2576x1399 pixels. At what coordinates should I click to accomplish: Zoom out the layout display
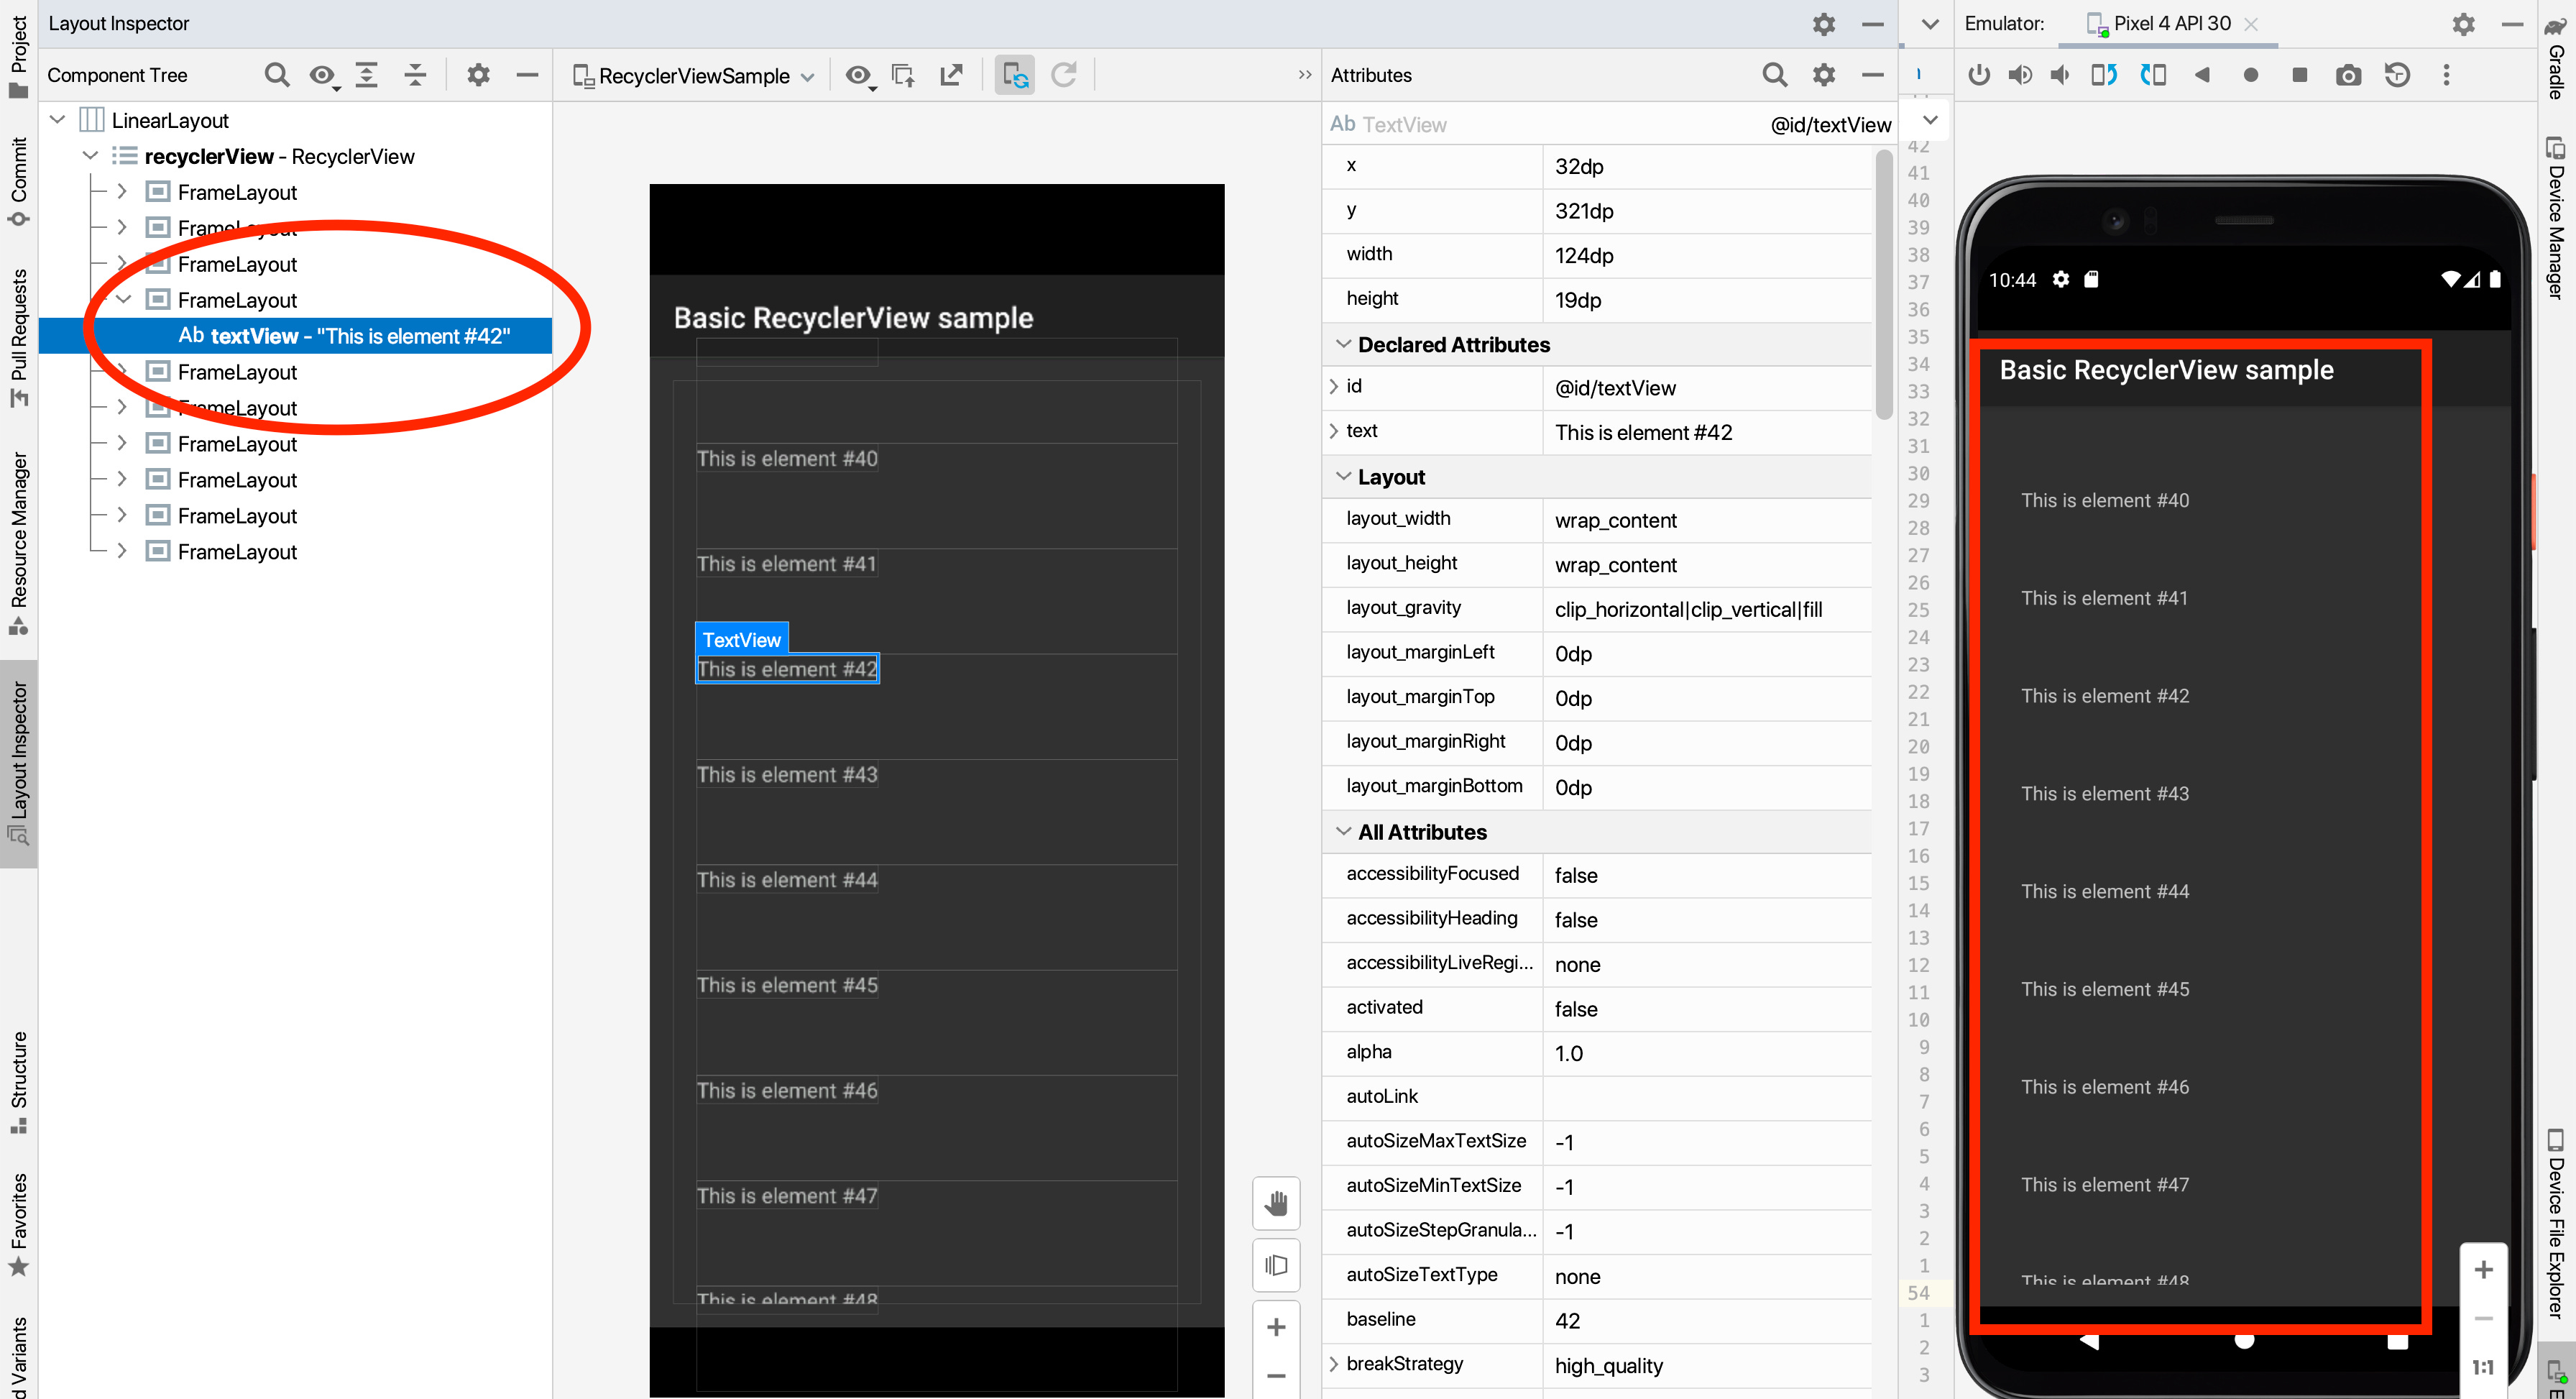[x=1276, y=1376]
